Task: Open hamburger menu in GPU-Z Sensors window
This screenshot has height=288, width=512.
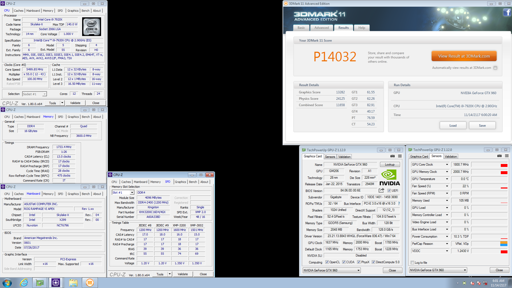Action: [507, 156]
